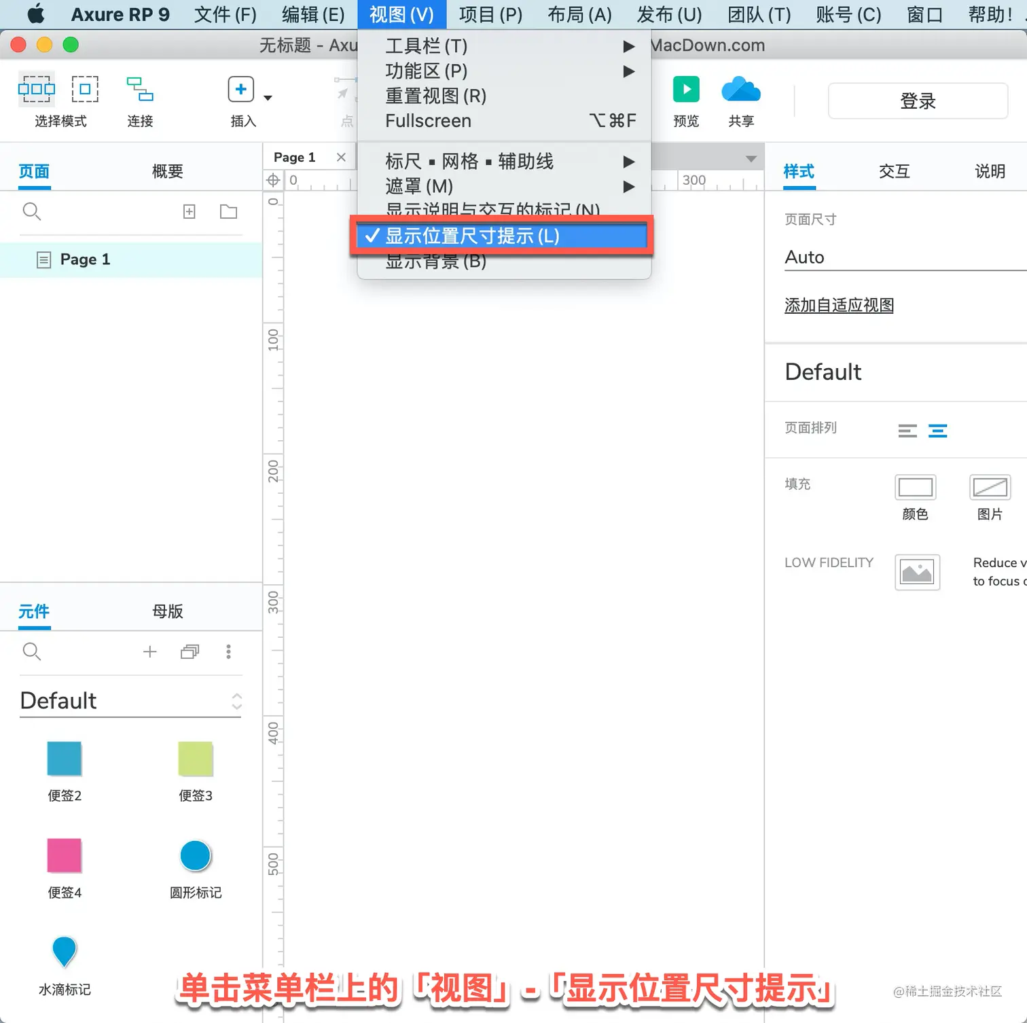Click the ruler origin crosshair icon
The image size is (1027, 1023).
pos(273,180)
